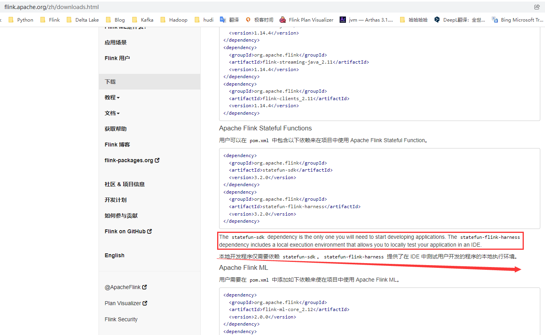
Task: Open the Flink 博客 sidebar link
Action: click(117, 145)
